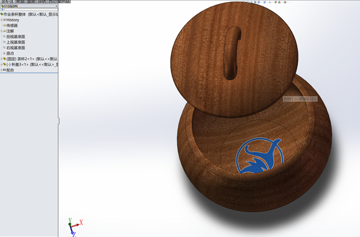Click the Z axis of the triad
Screen dimensions: 360x237
click(72, 232)
